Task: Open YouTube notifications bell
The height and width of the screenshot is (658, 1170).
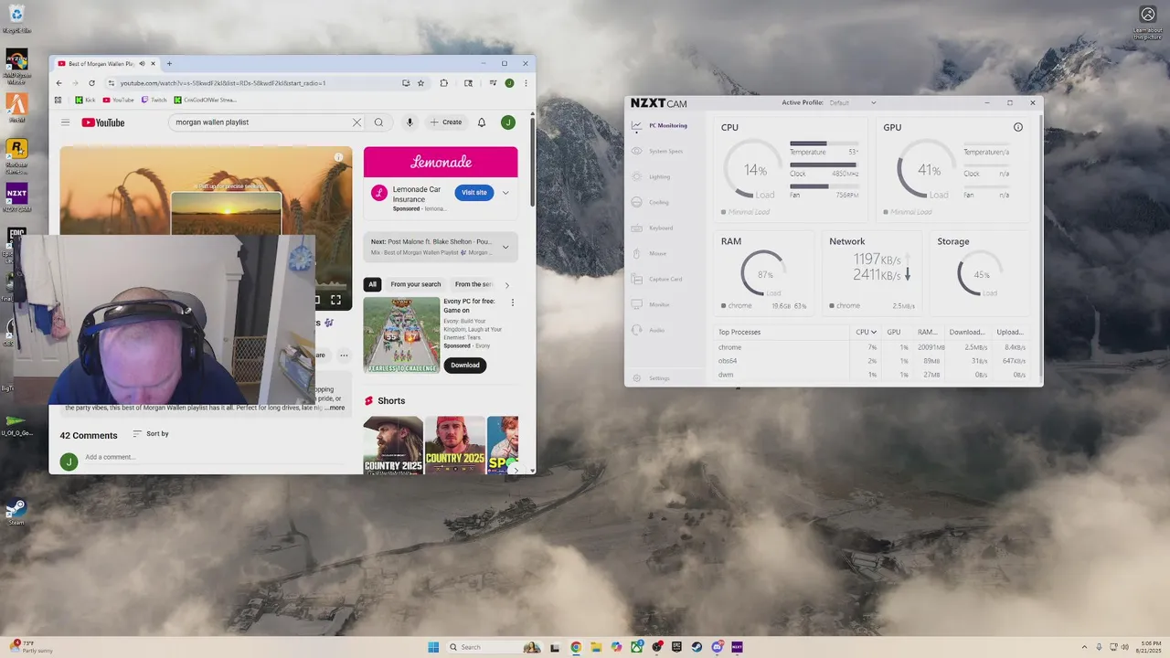Action: 482,122
